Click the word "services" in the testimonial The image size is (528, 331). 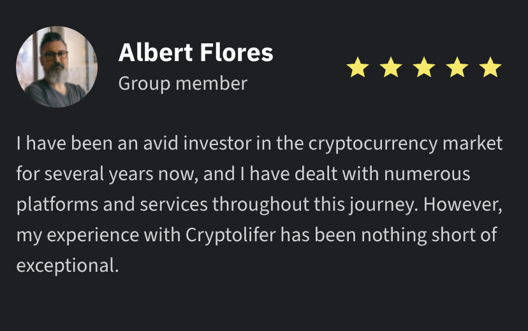click(x=175, y=204)
